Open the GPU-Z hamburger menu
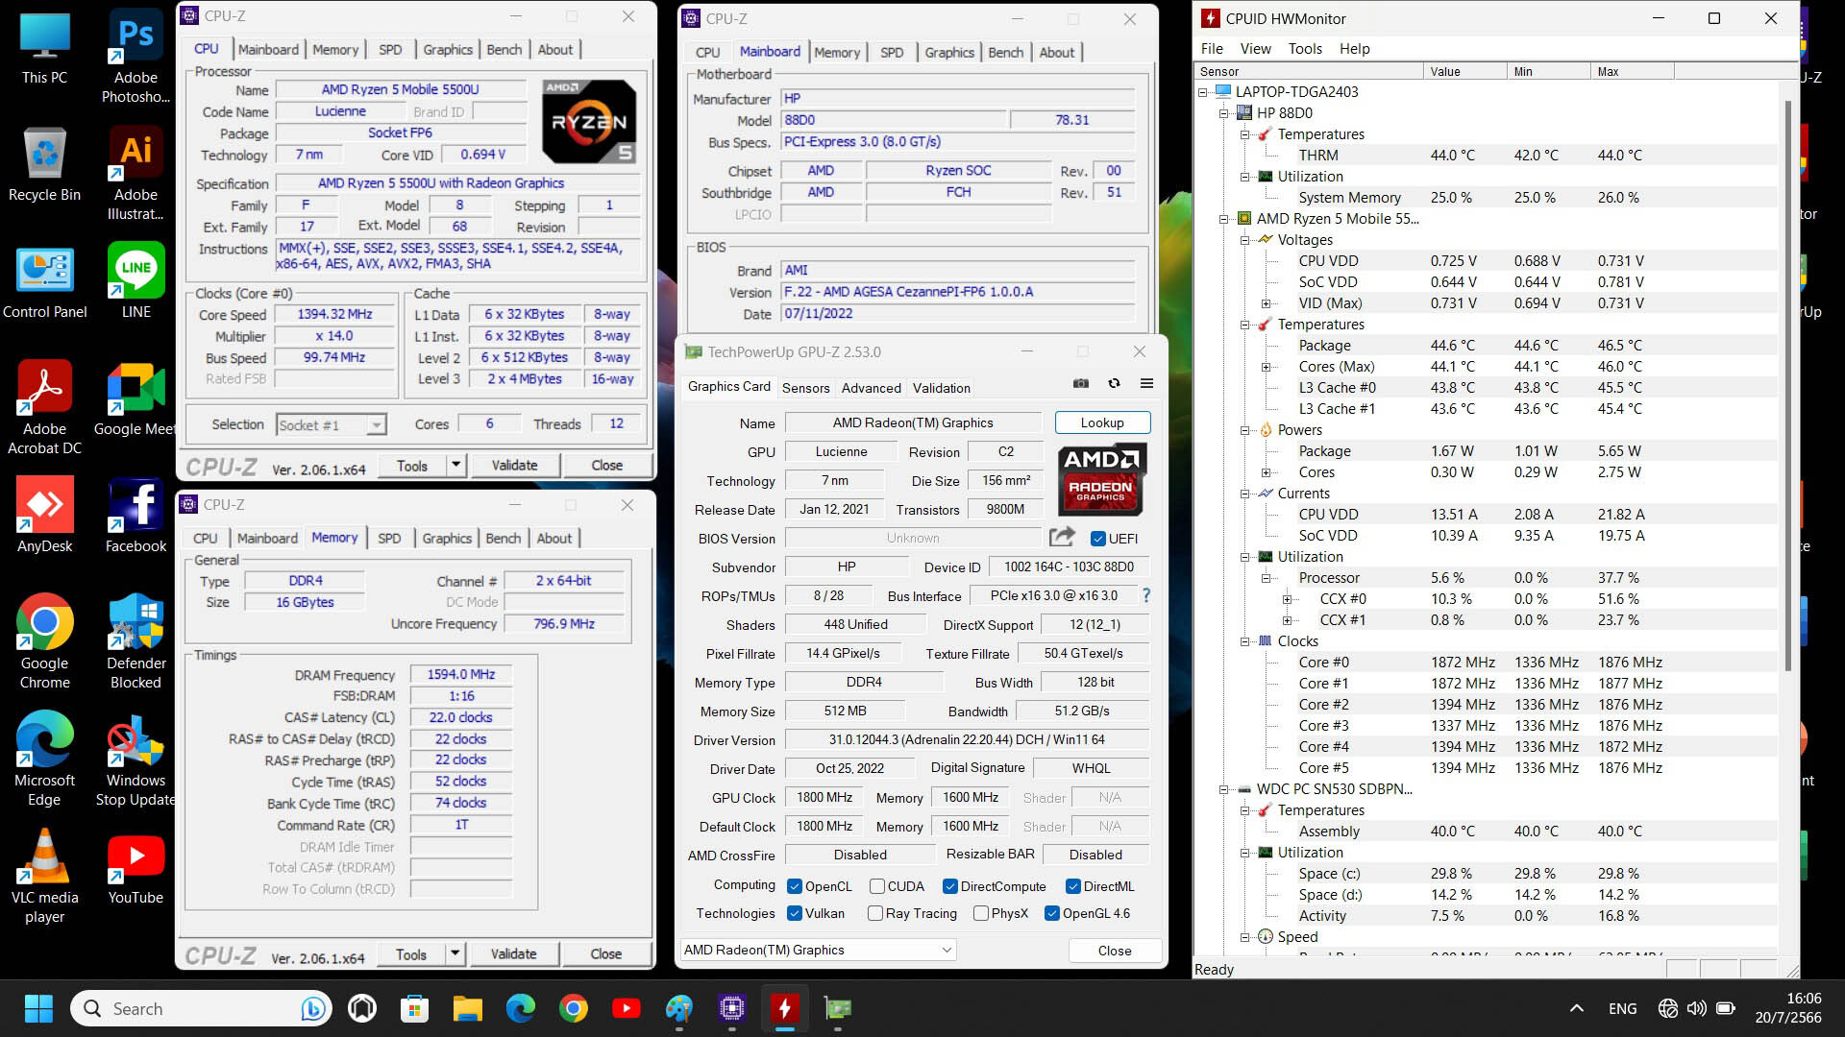Screen dimensions: 1845x1037 pyautogui.click(x=1146, y=383)
